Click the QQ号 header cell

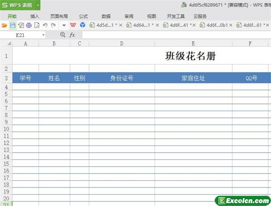[x=250, y=78]
